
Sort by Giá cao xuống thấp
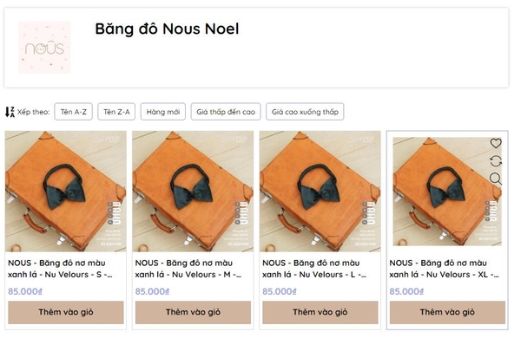click(x=305, y=112)
